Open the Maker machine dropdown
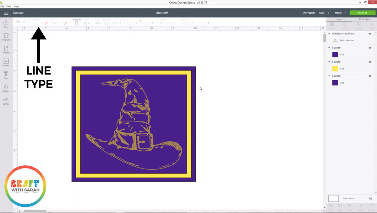The width and height of the screenshot is (377, 213). 341,13
